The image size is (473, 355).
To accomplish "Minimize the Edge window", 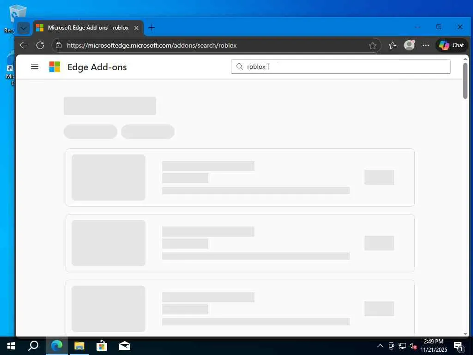I will click(418, 27).
